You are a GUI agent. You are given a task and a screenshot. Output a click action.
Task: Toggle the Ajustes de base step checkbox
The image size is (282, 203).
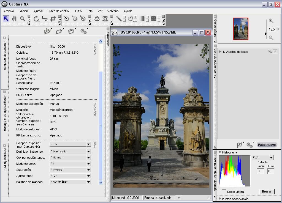[x=275, y=51]
